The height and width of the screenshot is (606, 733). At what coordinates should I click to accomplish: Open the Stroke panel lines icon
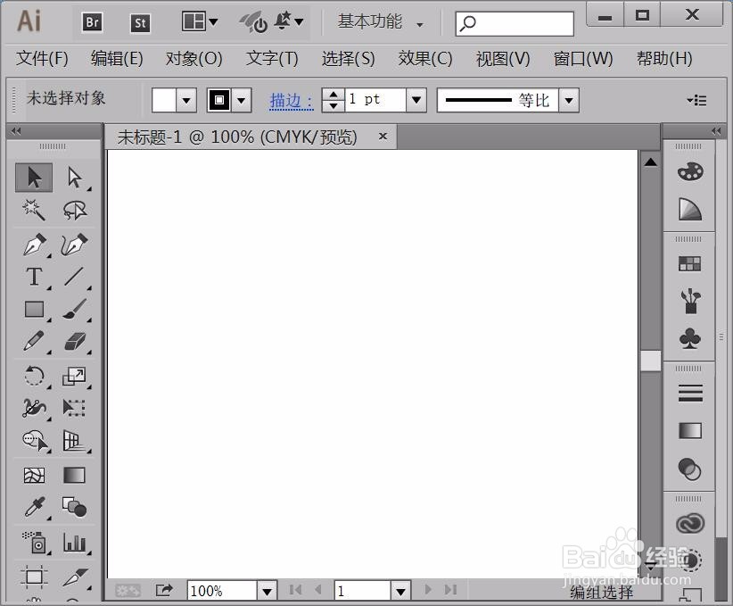pyautogui.click(x=690, y=393)
